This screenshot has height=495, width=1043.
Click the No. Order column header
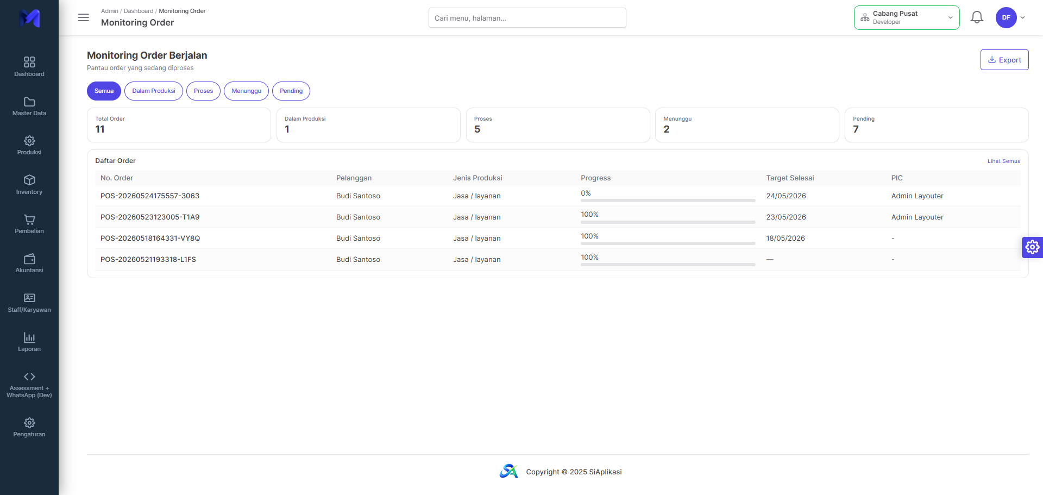(x=117, y=178)
